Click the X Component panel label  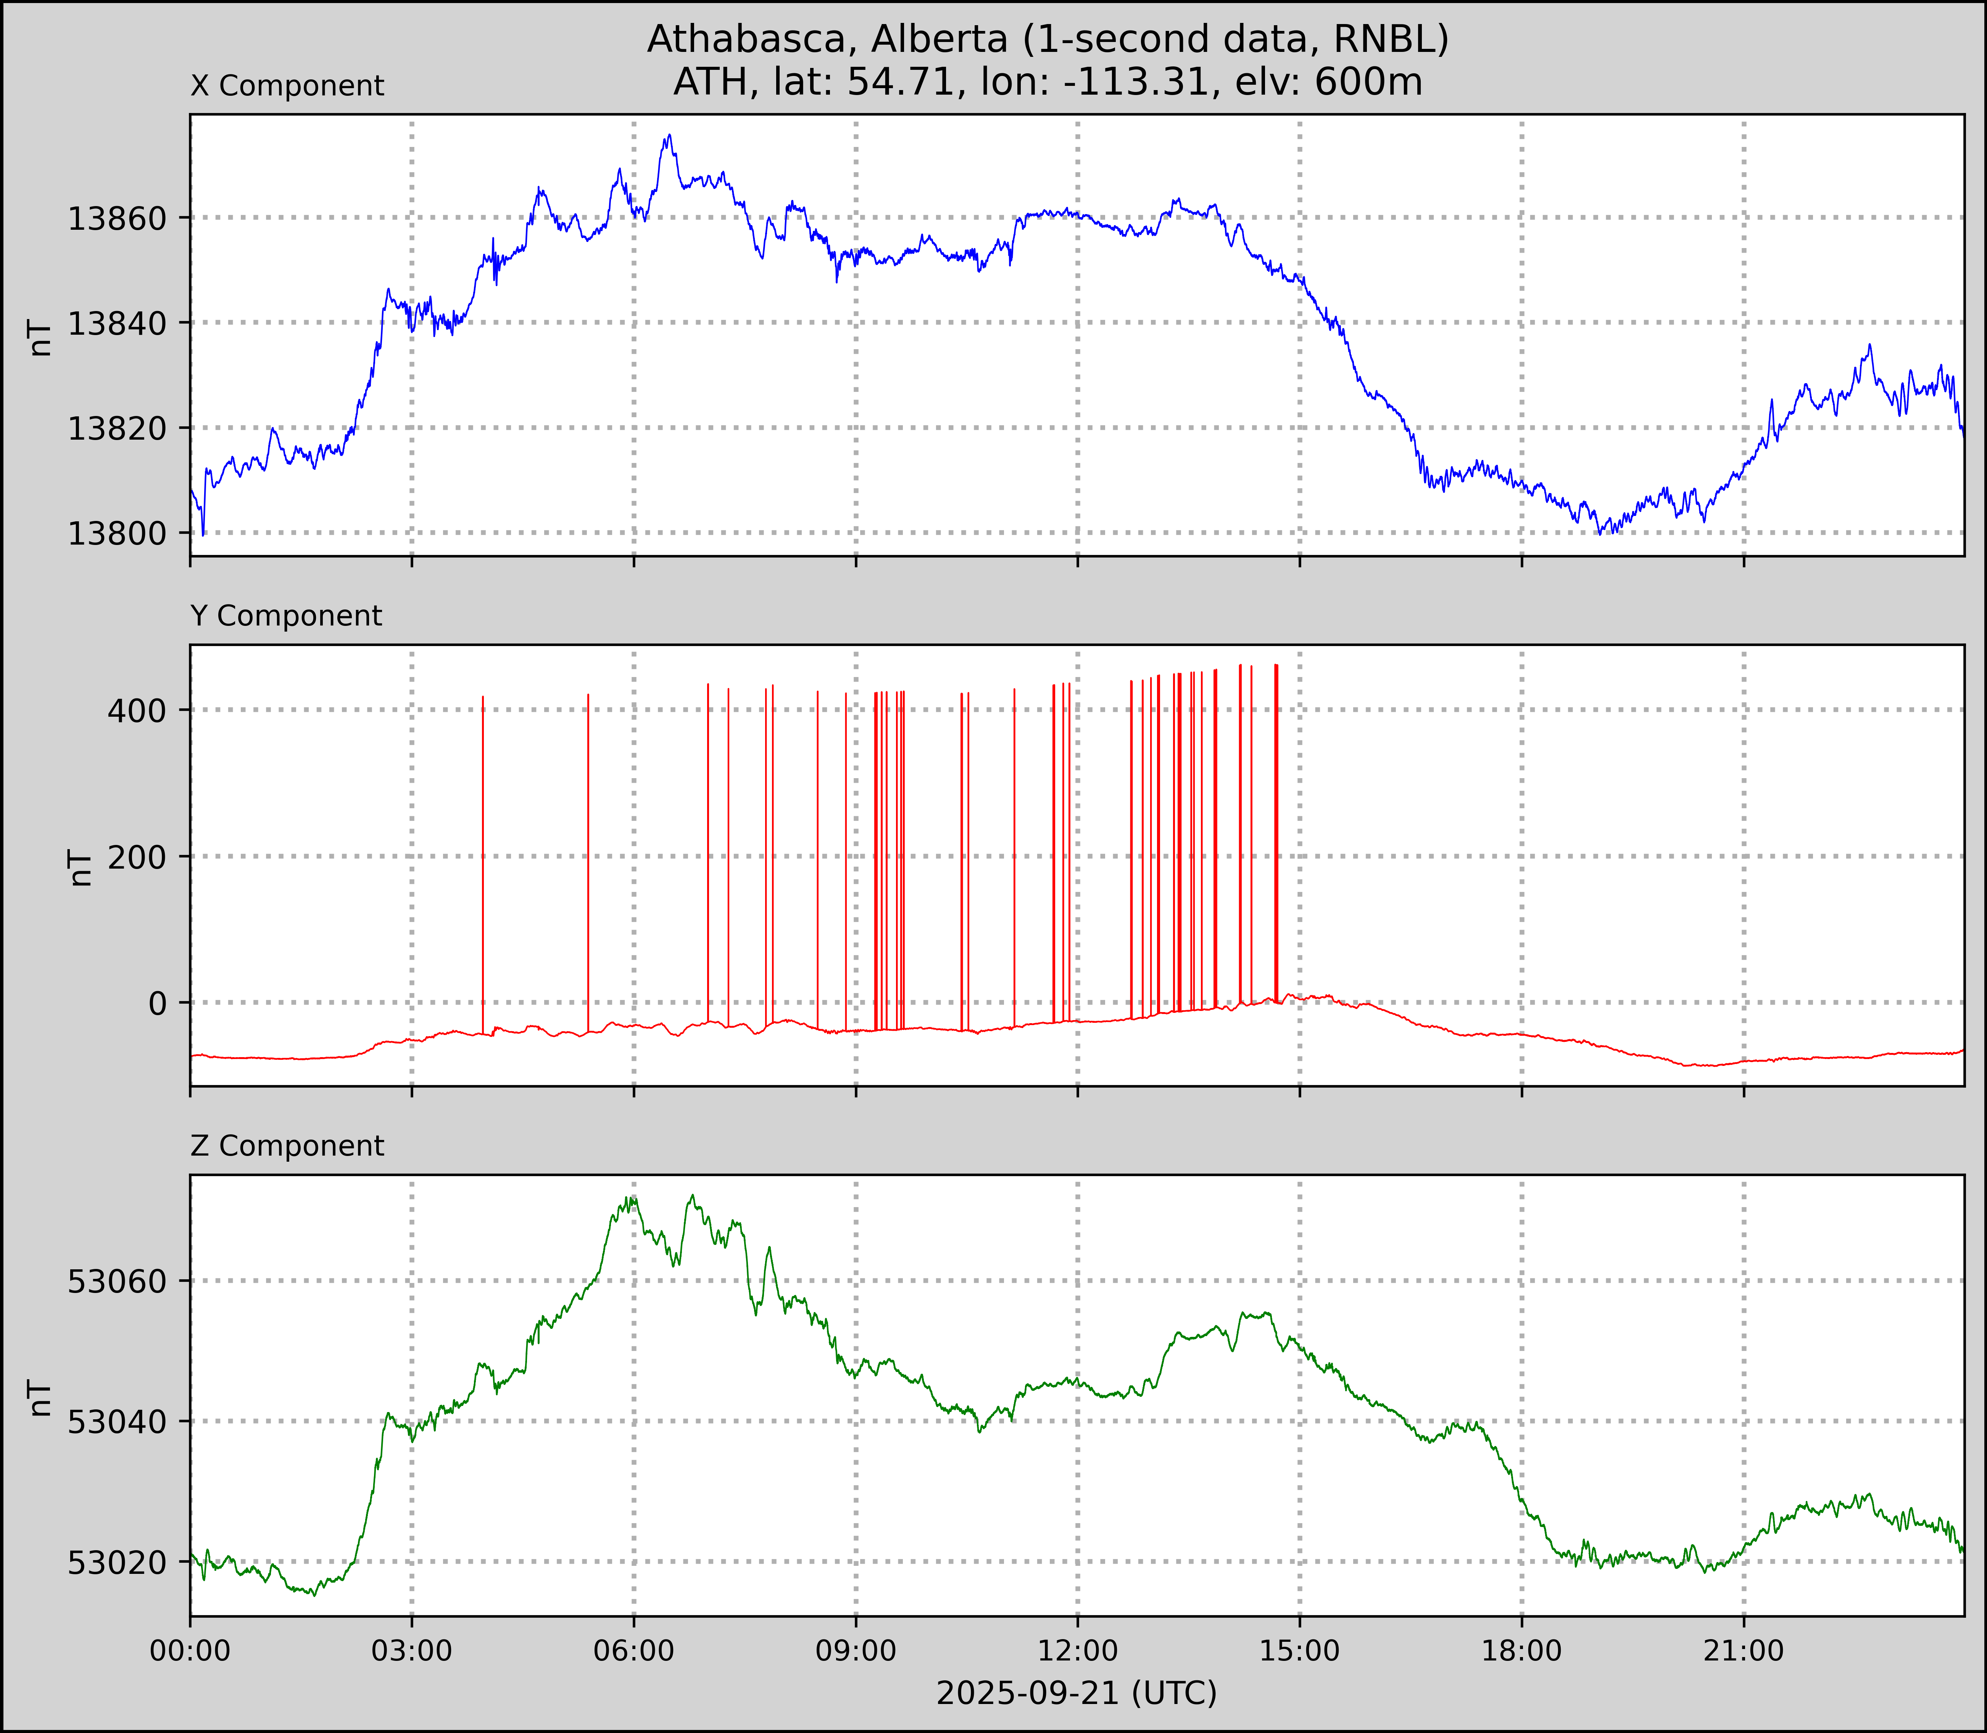(287, 86)
